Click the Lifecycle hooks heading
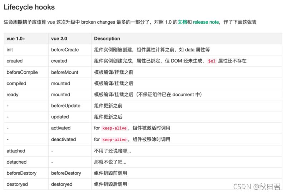This screenshot has height=193, width=286. pos(29,7)
